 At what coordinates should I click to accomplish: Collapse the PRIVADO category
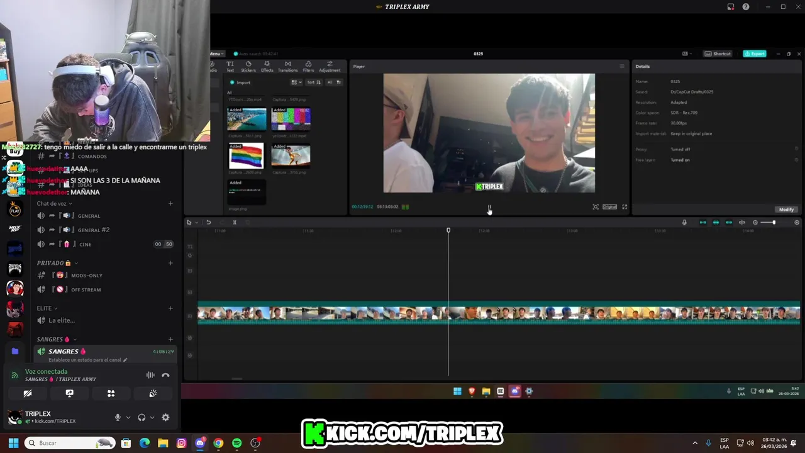[57, 263]
